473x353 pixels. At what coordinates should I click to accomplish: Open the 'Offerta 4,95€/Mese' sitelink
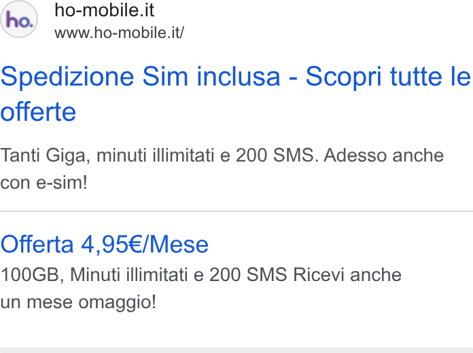click(105, 244)
